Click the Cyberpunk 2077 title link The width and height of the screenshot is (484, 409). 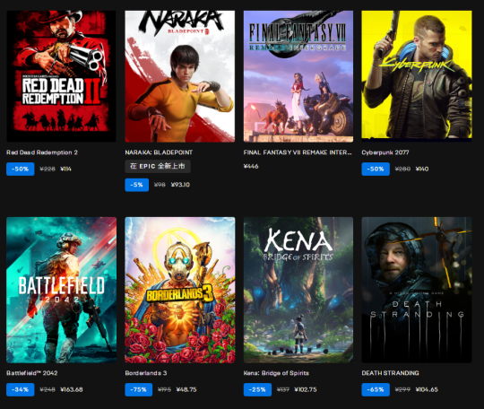(x=385, y=152)
